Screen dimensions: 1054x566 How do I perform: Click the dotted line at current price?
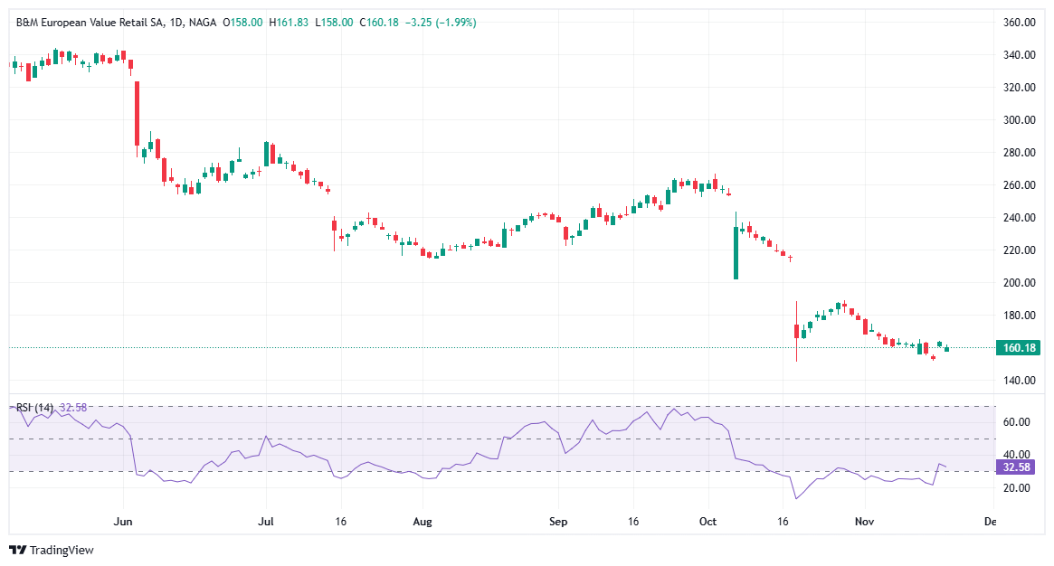pos(452,346)
